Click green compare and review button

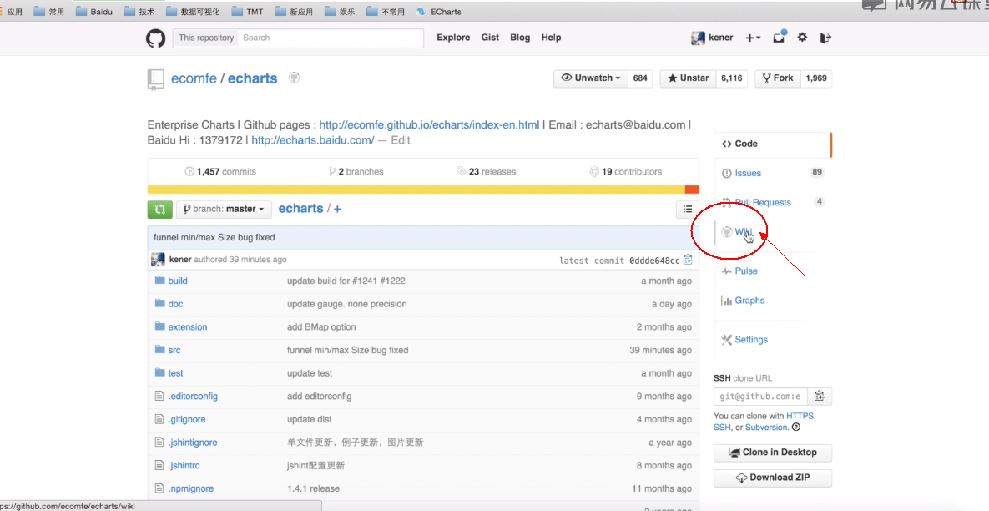[x=159, y=209]
